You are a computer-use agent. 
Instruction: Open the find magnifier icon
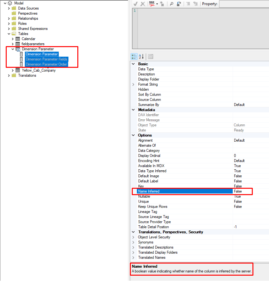[x=172, y=4]
